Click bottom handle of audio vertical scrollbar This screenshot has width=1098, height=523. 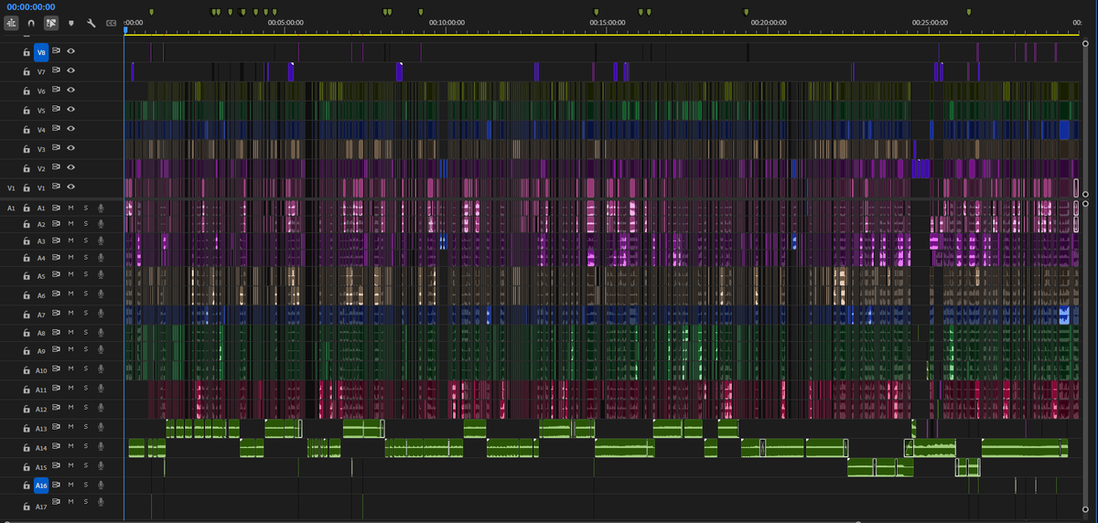pos(1085,509)
